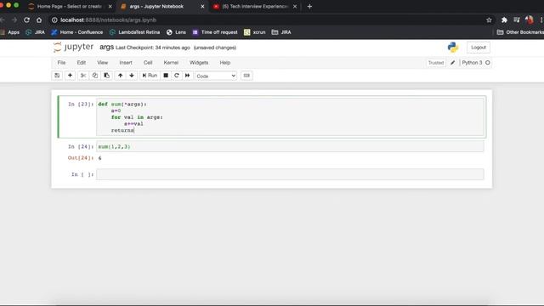This screenshot has height=306, width=544.
Task: Open the Help menu
Action: pos(224,63)
